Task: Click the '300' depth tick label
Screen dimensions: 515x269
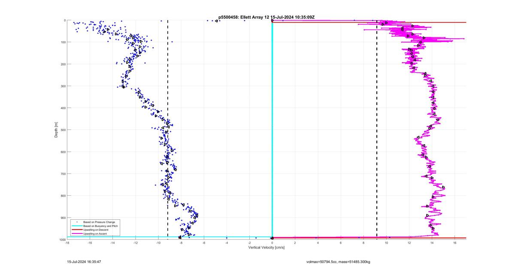Action: point(63,86)
